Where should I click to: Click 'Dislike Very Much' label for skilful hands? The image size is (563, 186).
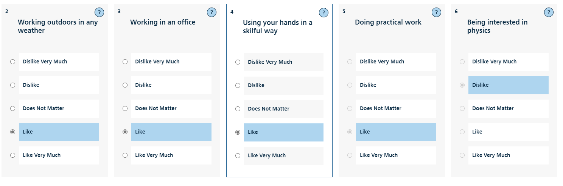click(270, 62)
